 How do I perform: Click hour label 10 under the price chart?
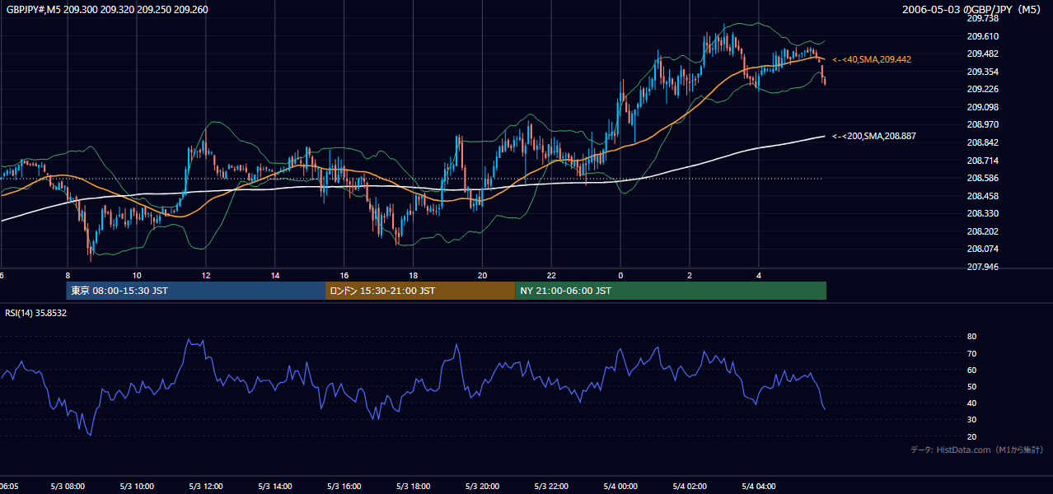[137, 276]
